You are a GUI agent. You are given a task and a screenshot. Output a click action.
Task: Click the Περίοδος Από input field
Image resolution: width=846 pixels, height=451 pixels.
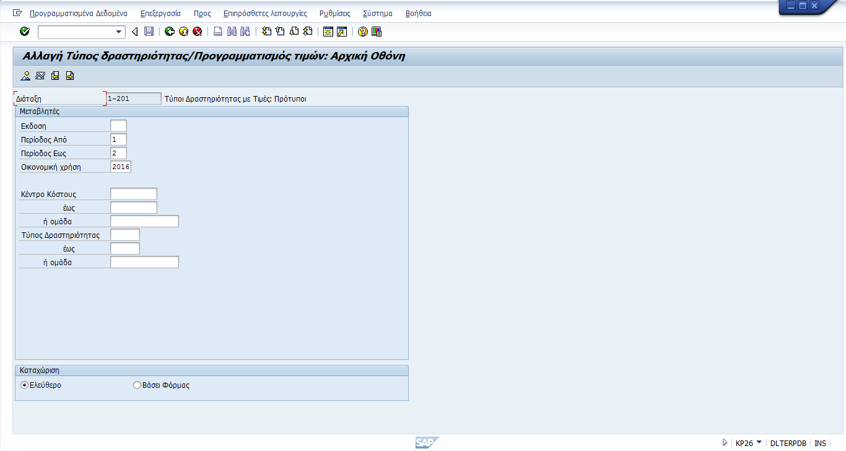(118, 139)
